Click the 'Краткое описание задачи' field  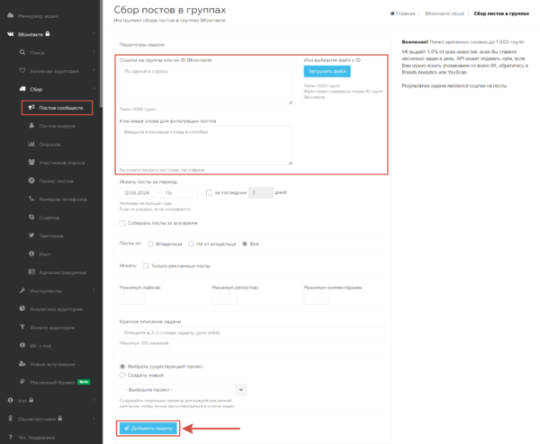pos(252,333)
